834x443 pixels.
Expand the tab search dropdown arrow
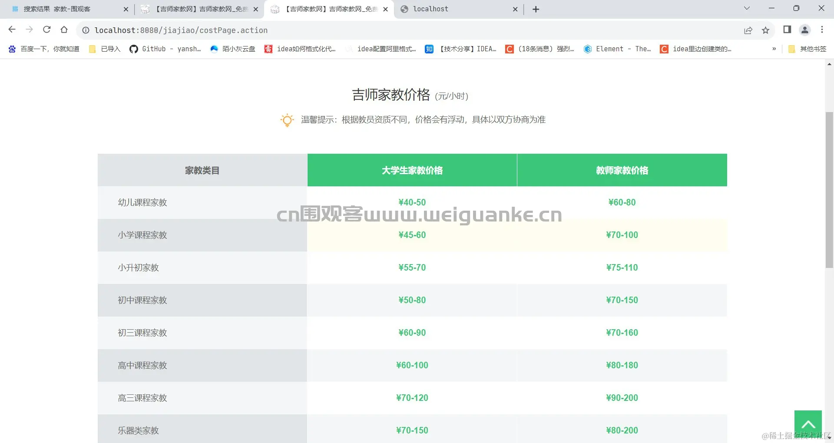click(747, 8)
